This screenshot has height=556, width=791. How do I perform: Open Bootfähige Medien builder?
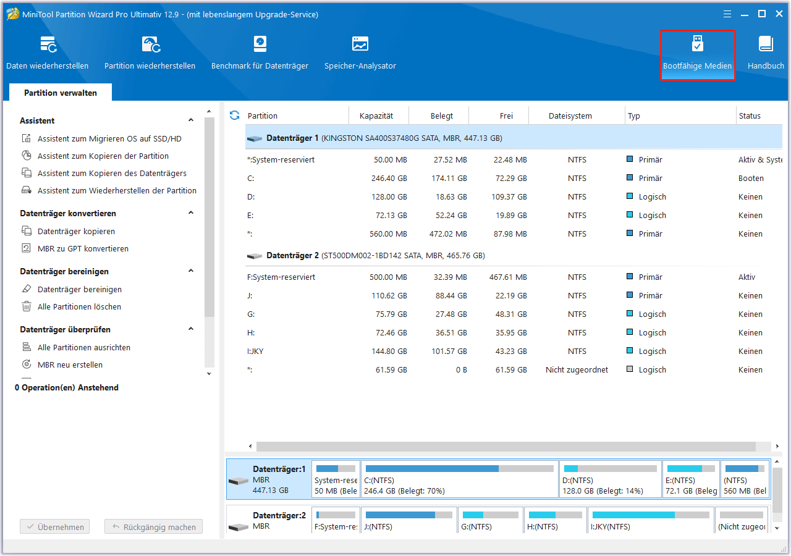[x=698, y=55]
